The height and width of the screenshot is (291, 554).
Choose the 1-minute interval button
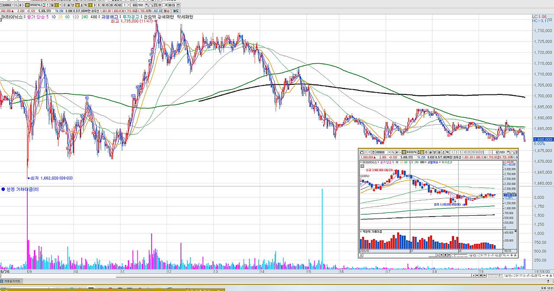pos(90,5)
